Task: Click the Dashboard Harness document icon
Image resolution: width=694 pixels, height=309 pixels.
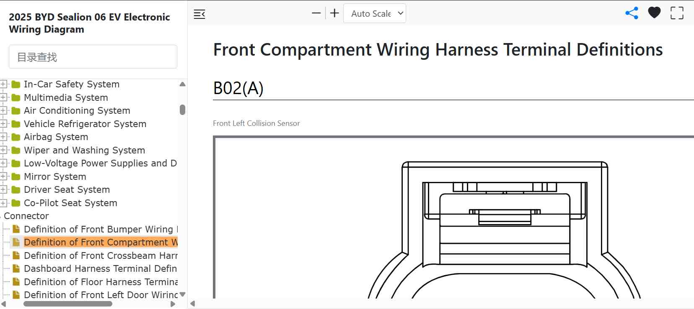Action: (x=16, y=268)
